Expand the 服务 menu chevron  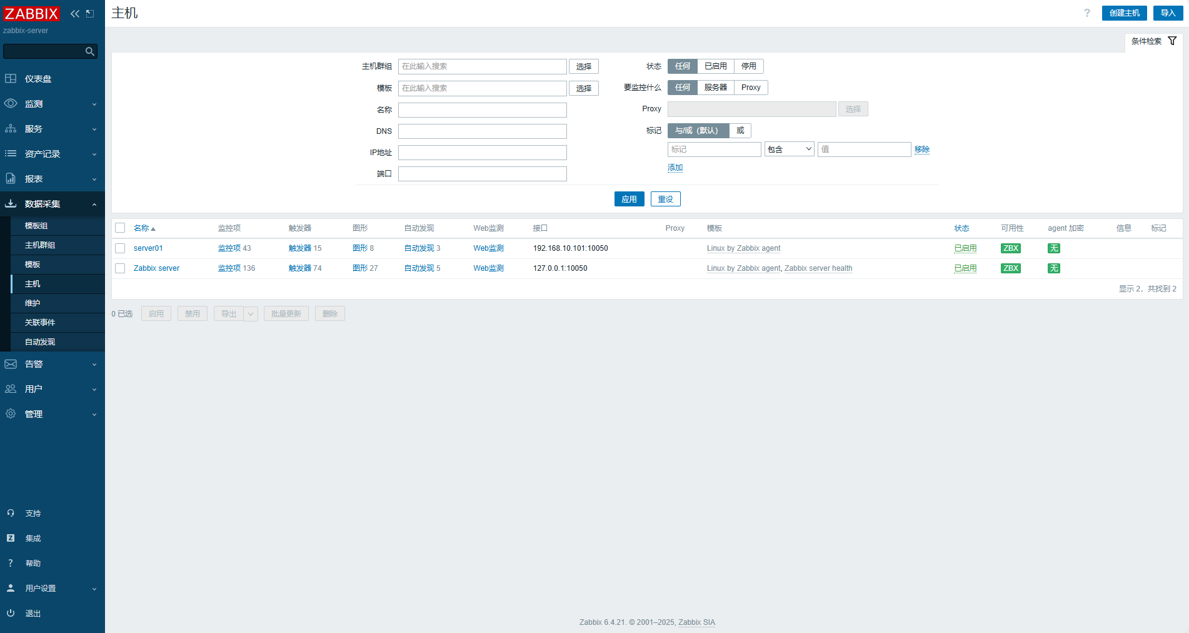[x=94, y=129]
